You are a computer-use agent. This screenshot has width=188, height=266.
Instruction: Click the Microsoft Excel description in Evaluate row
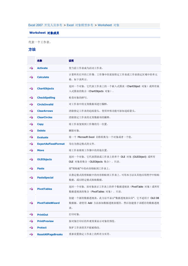[x=100, y=137]
